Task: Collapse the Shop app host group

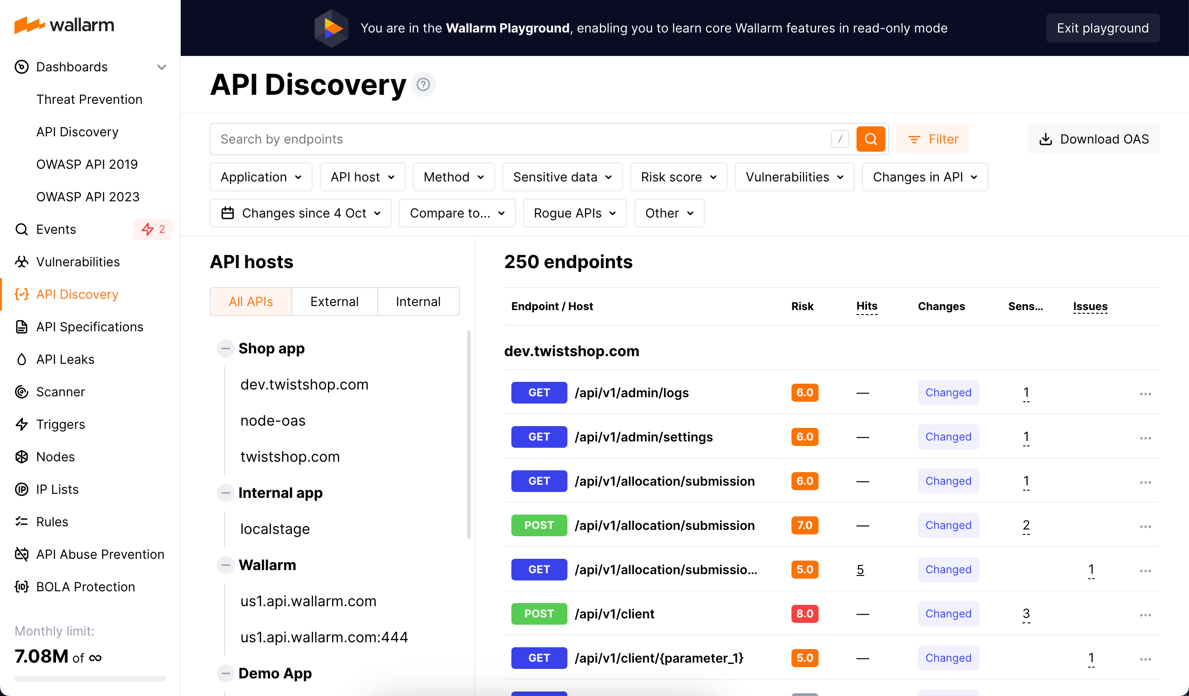Action: pyautogui.click(x=226, y=348)
